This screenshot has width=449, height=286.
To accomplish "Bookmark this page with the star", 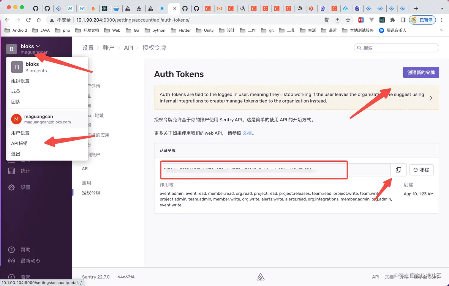I will pos(348,20).
